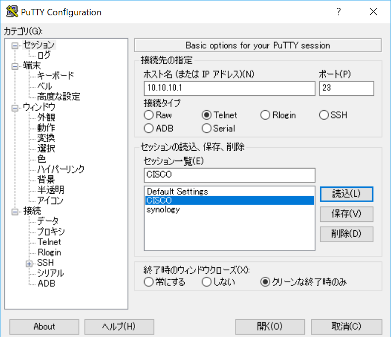Click the port field showing 23
The width and height of the screenshot is (391, 337).
tap(346, 88)
